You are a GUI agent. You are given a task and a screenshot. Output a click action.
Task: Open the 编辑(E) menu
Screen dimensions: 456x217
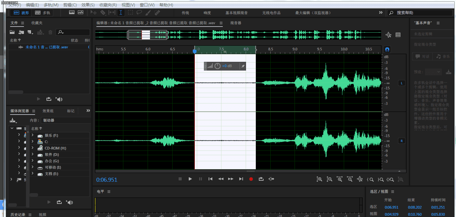tap(32, 5)
